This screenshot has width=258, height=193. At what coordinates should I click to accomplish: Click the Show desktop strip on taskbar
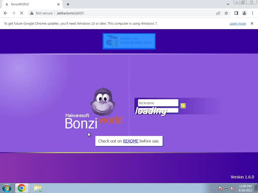click(256, 188)
